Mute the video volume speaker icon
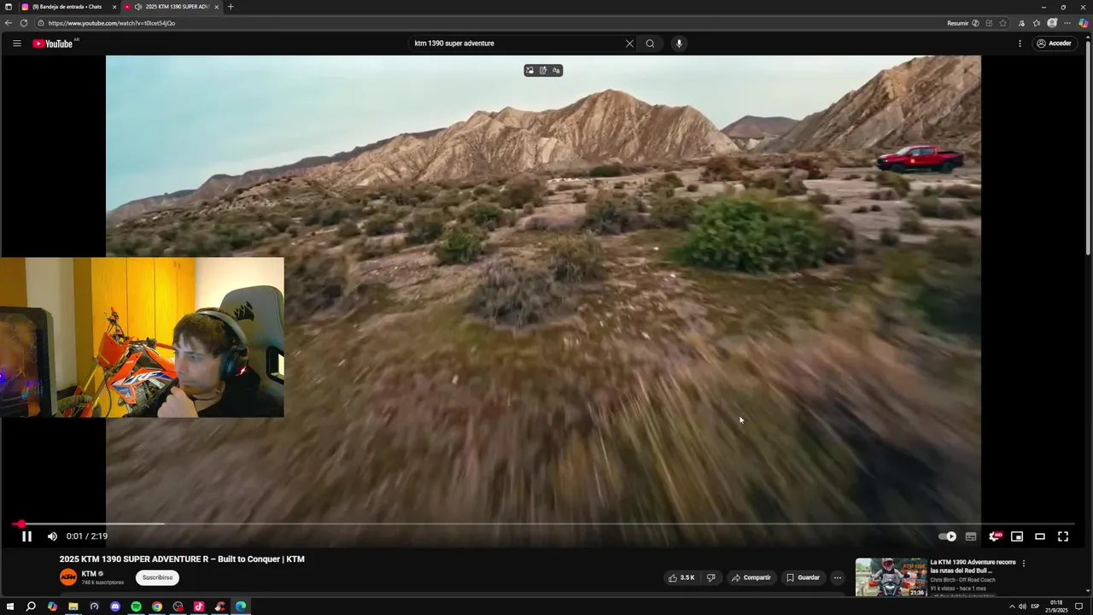Screen dimensions: 1093x615 (x=52, y=536)
